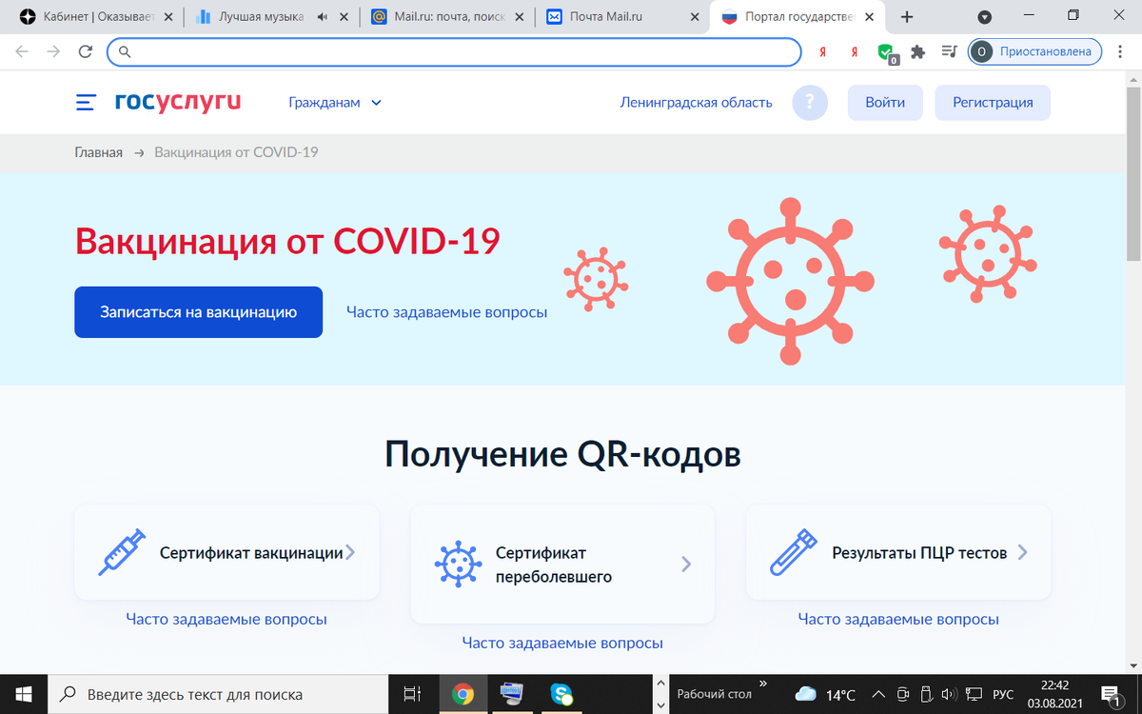
Task: Open the AdGuard green shield extension icon
Action: 885,51
